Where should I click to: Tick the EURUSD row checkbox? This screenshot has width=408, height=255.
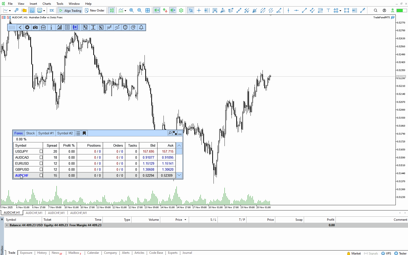coord(41,163)
